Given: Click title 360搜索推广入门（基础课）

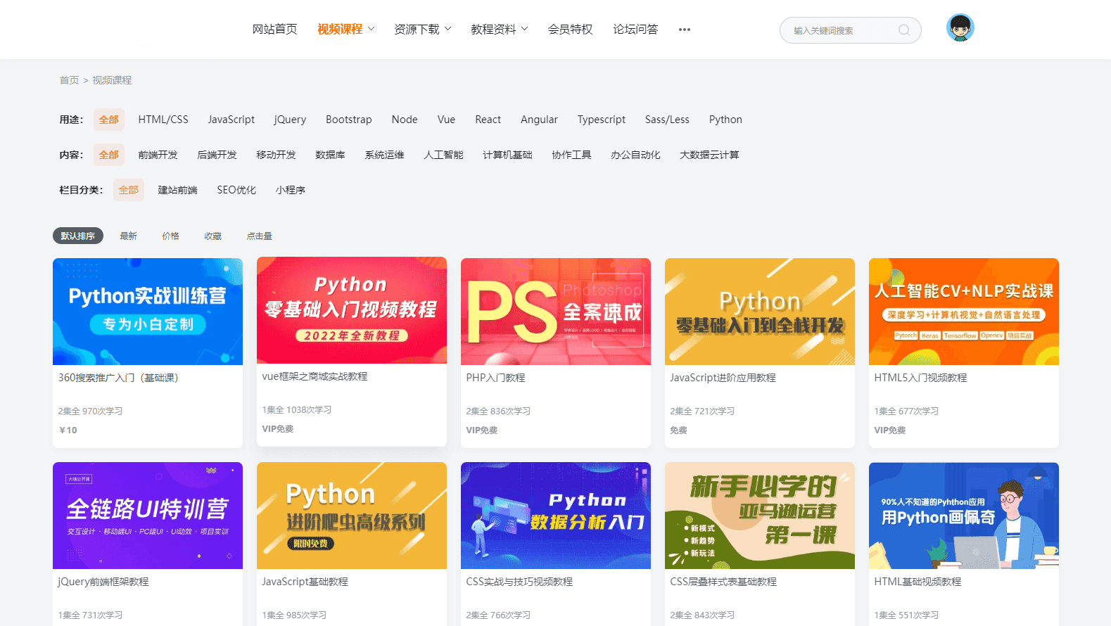Looking at the screenshot, I should tap(118, 378).
